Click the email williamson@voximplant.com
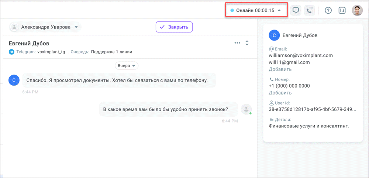Screen dimensions: 369x178 (x=300, y=55)
